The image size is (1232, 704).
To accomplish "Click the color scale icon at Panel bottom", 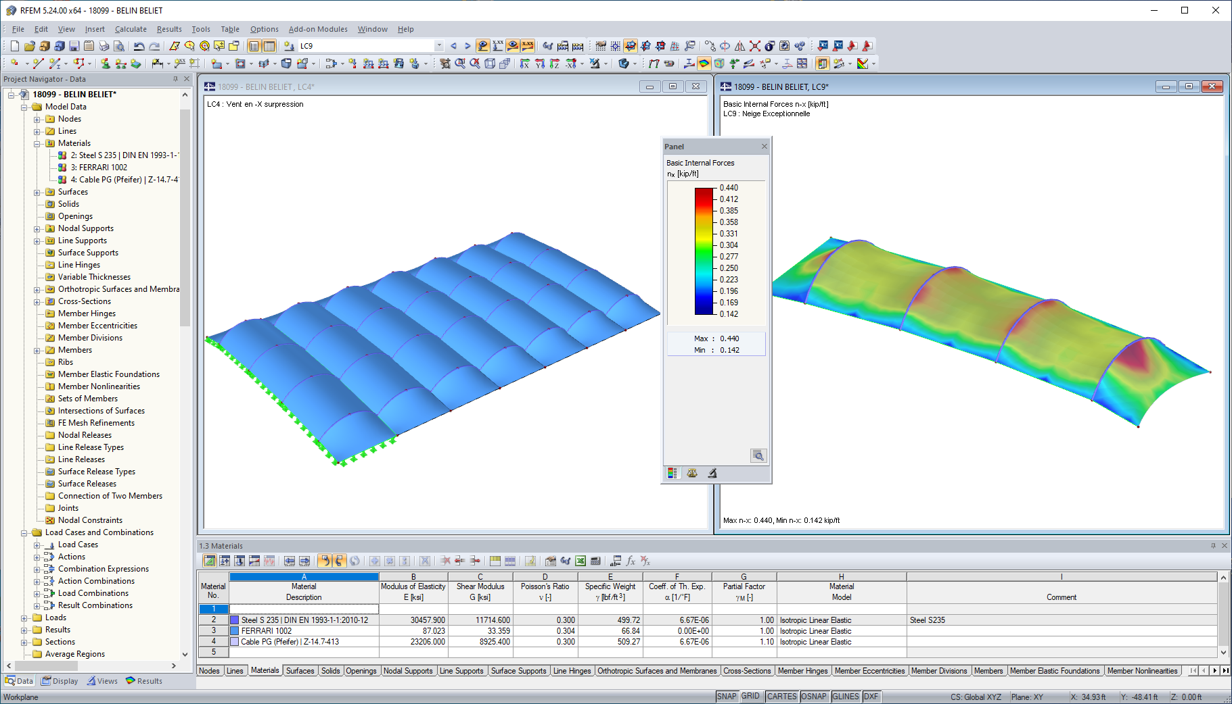I will click(x=672, y=473).
